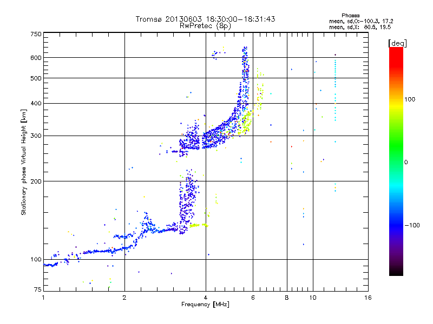
Task: Click the y-axis tick label '600'
Action: 36,58
